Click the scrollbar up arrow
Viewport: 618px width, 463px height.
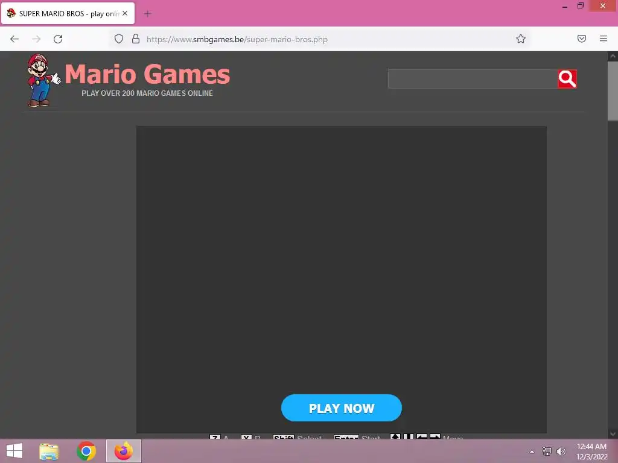pyautogui.click(x=613, y=56)
